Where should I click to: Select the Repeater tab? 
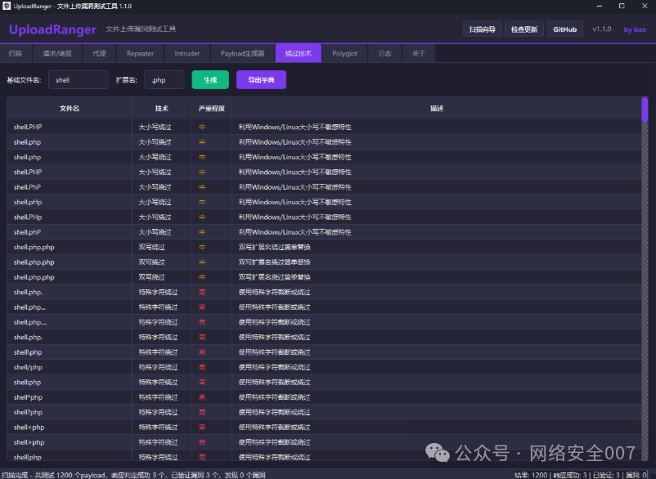click(x=140, y=53)
